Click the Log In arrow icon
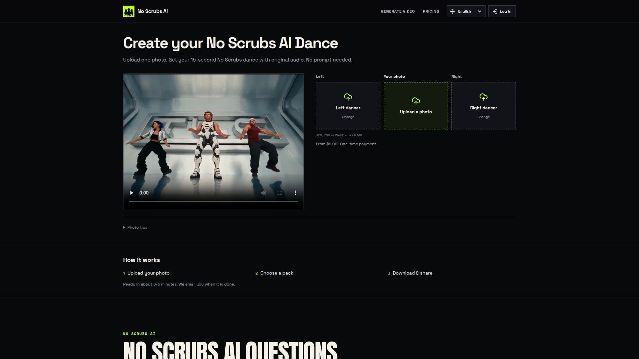The height and width of the screenshot is (359, 639). tap(495, 11)
